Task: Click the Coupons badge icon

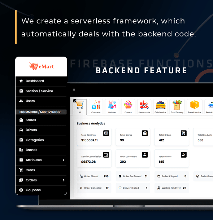Action: pos(21,190)
